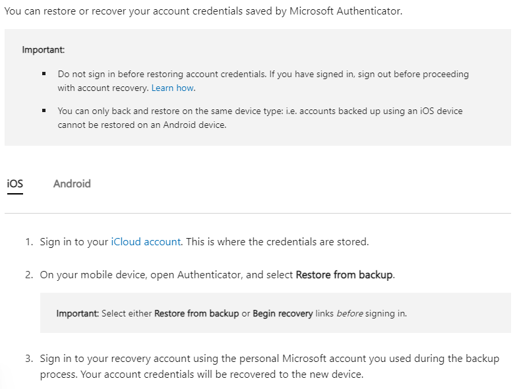Image resolution: width=519 pixels, height=389 pixels.
Task: Click the square bullet marker before 'Do not sign in'
Action: point(44,75)
